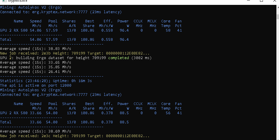
Task: Click power value 88.5 in GPU 2 row
Action: point(124,113)
